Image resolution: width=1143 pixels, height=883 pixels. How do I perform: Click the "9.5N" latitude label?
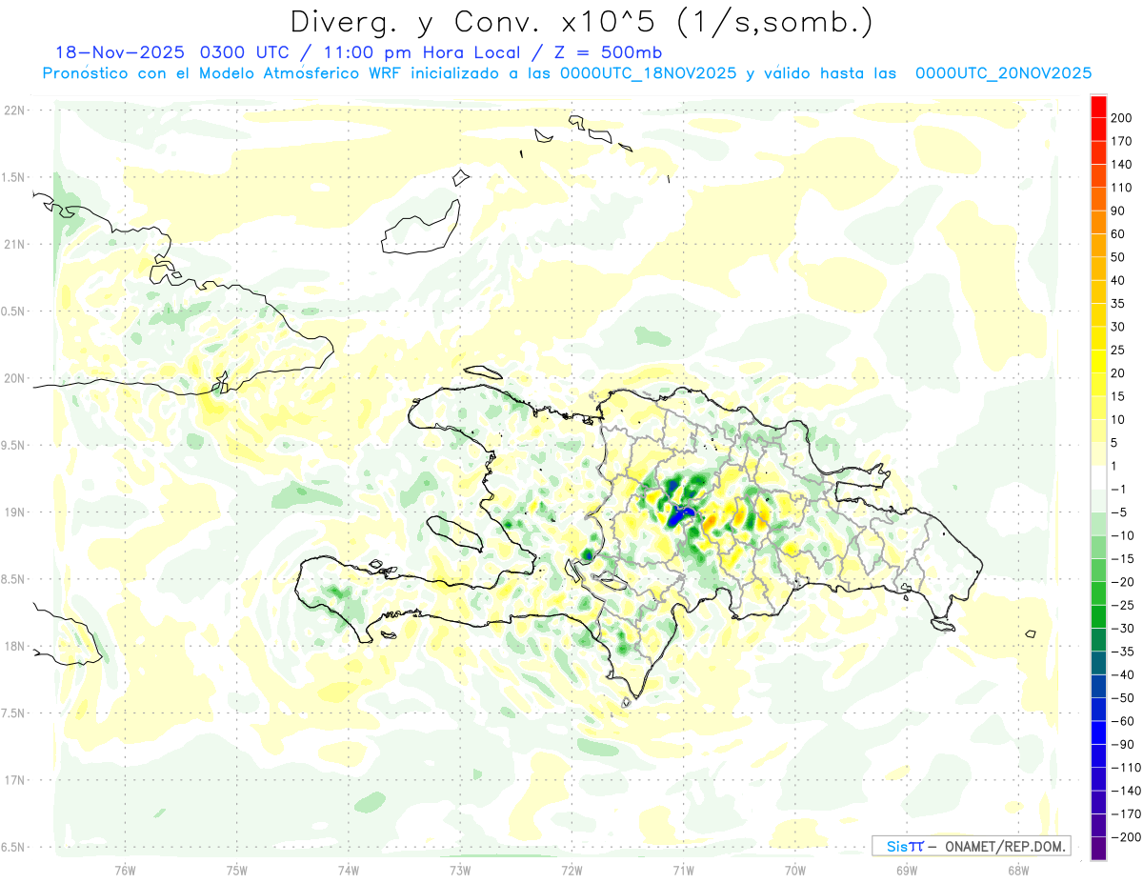pyautogui.click(x=13, y=446)
